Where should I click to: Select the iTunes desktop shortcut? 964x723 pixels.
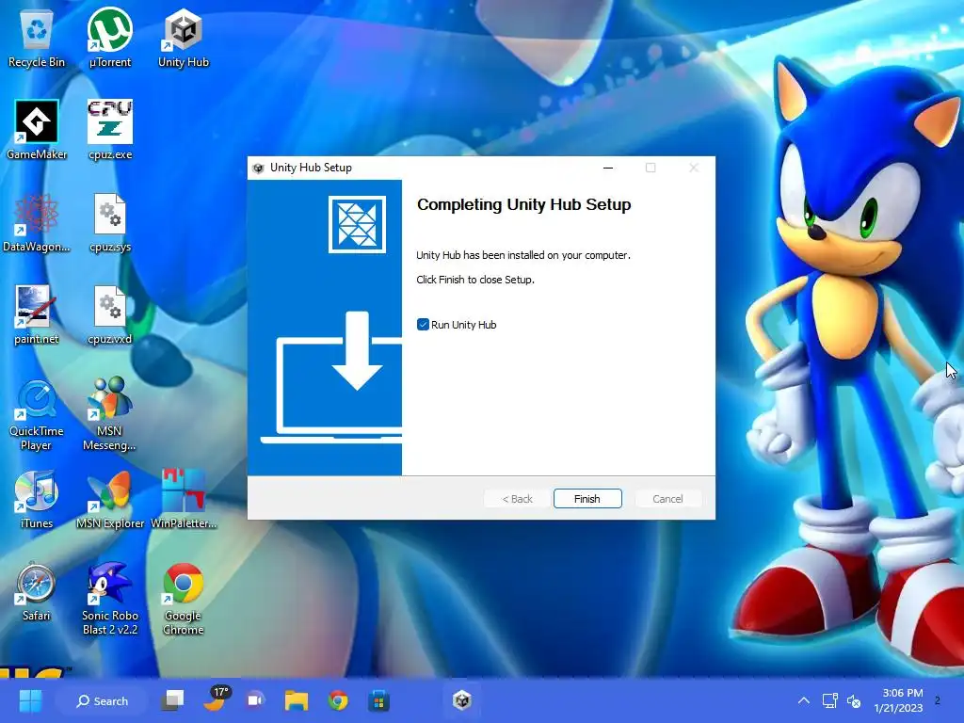[37, 499]
